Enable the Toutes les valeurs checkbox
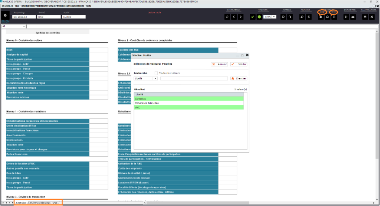The image size is (380, 206). point(156,73)
